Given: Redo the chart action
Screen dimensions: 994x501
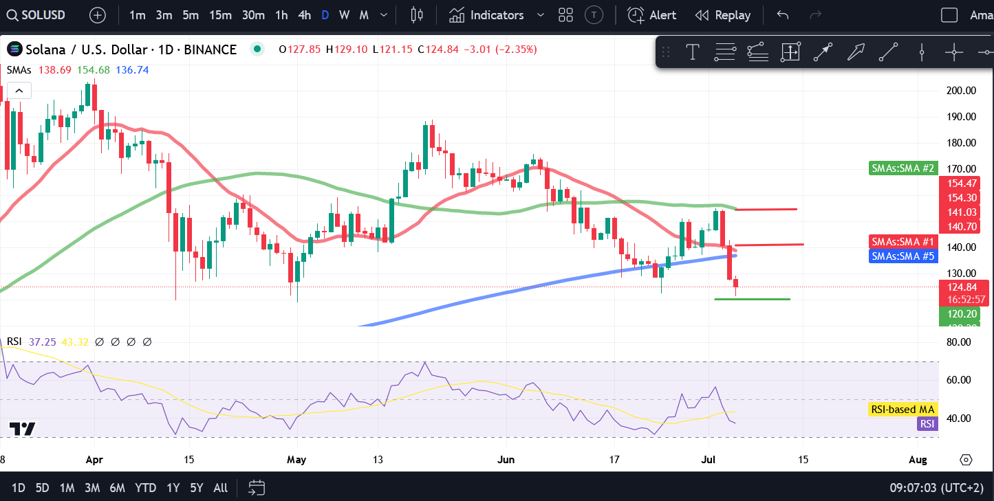Looking at the screenshot, I should pos(816,15).
